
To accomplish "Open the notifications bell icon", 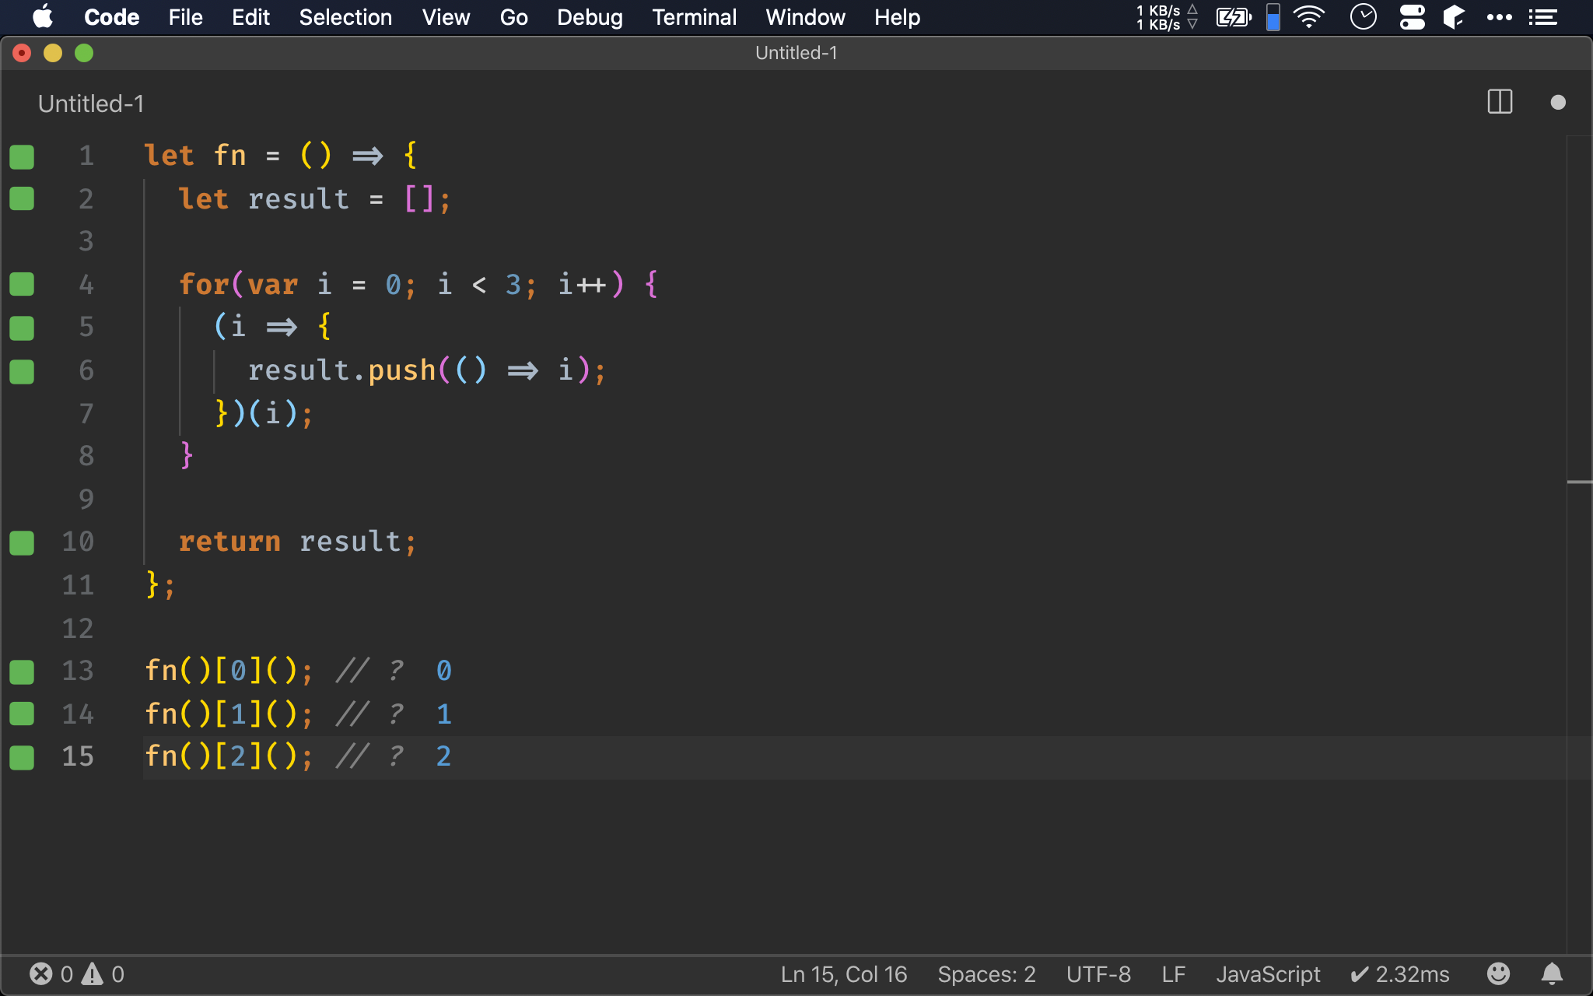I will (x=1552, y=973).
